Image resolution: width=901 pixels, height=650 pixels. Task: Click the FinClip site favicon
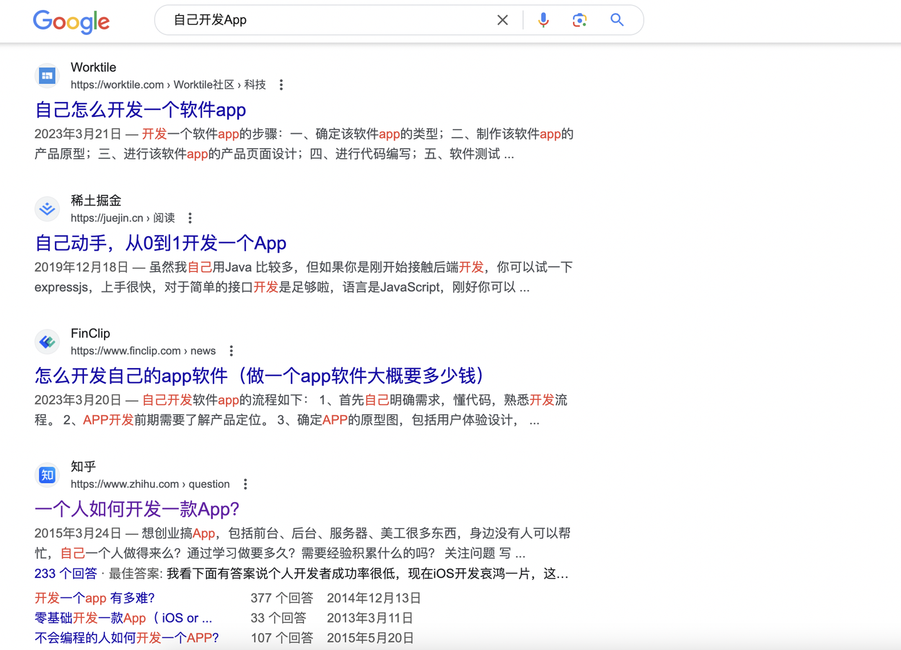(x=47, y=342)
